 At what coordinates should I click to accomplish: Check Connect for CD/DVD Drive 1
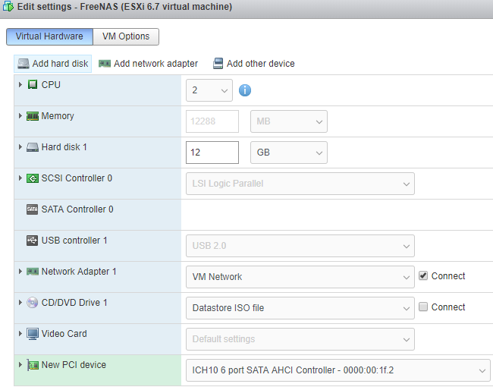coord(423,307)
